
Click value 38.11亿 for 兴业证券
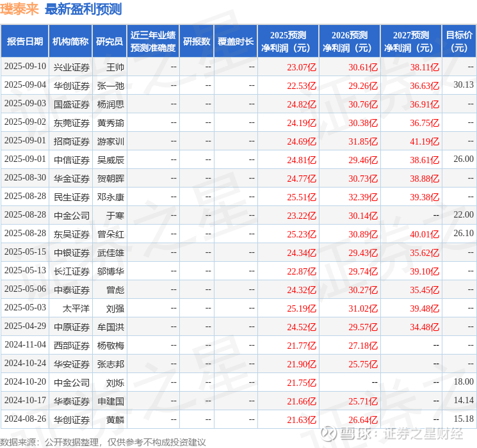pos(424,67)
